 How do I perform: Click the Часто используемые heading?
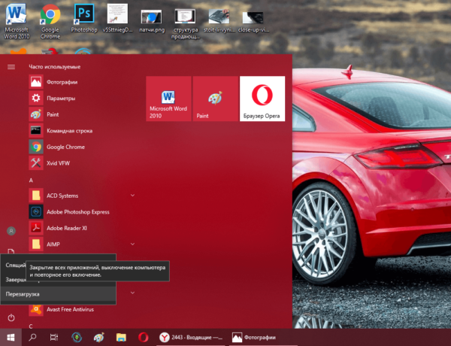[55, 67]
